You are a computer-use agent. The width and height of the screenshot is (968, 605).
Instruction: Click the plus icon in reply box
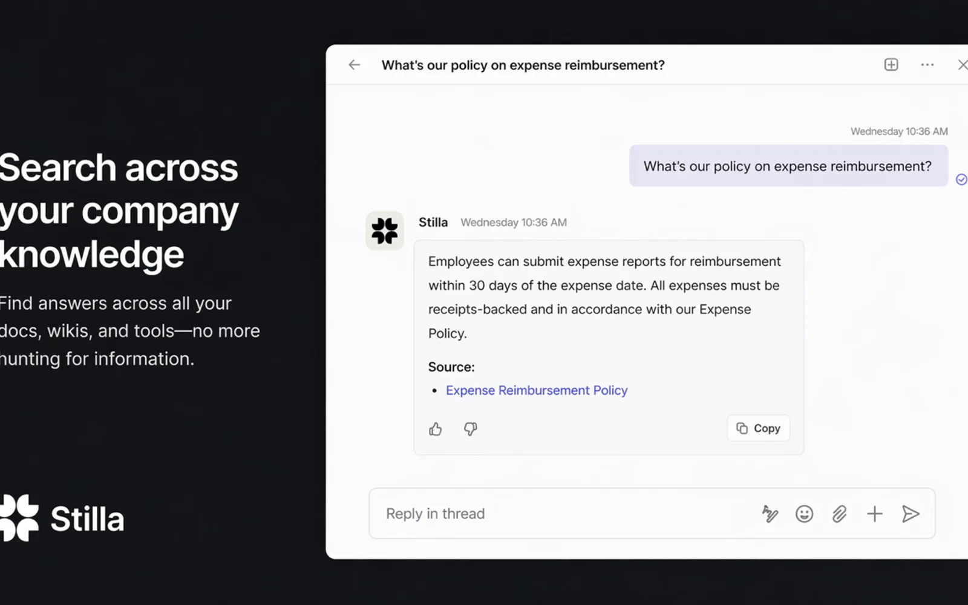point(875,514)
